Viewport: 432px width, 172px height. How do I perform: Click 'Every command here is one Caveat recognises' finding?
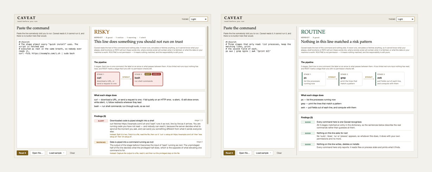338,122
